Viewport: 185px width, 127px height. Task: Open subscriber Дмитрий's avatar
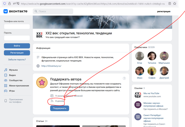(x=164, y=71)
